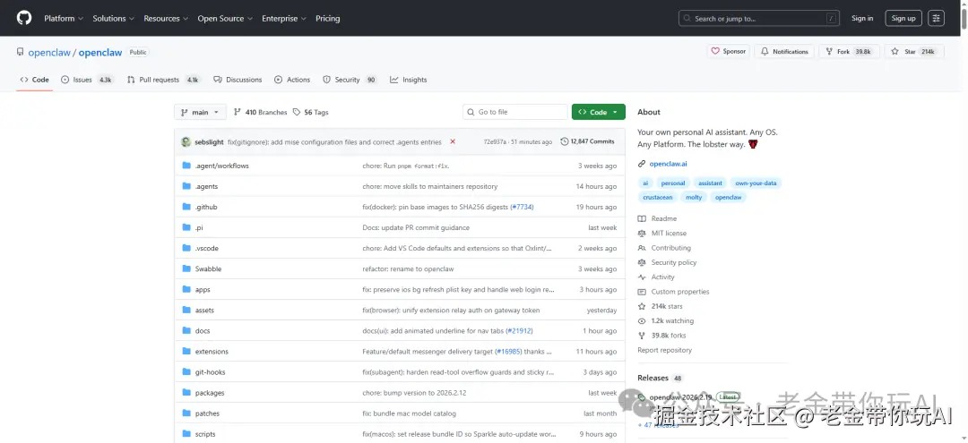968x443 pixels.
Task: Open the git-hooks folder
Action: point(209,372)
